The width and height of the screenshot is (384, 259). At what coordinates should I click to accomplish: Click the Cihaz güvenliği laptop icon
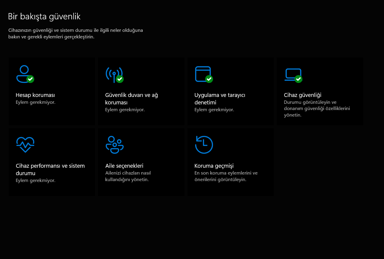coord(293,75)
